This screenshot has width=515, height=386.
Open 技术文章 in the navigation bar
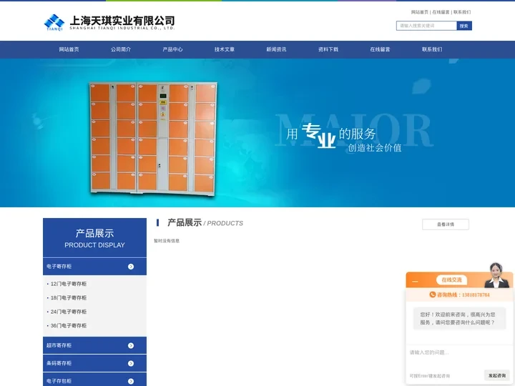tap(225, 49)
